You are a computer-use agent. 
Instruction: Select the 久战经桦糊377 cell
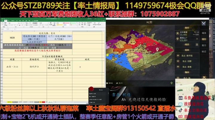[34, 42]
